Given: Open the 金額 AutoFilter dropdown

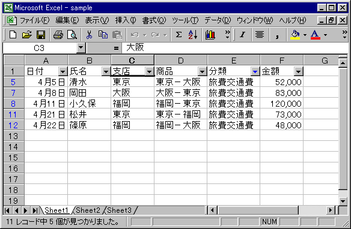Looking at the screenshot, I should click(x=298, y=72).
